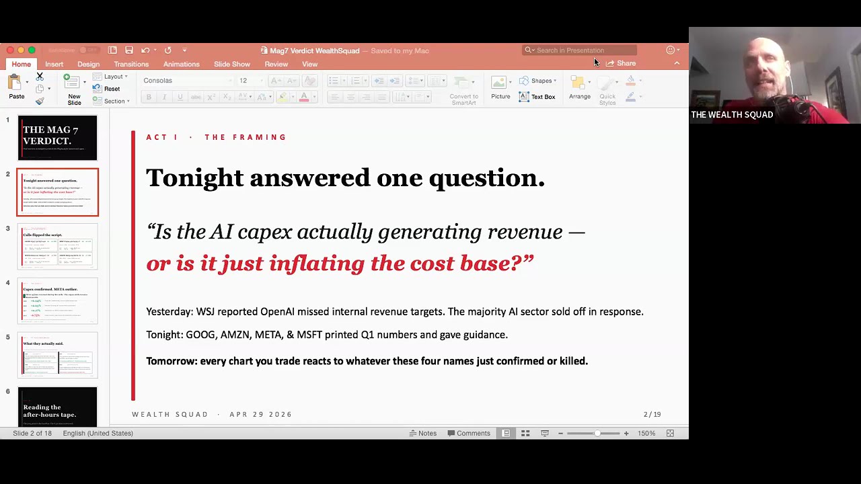Click the Undo arrow icon
The image size is (861, 484).
click(145, 50)
